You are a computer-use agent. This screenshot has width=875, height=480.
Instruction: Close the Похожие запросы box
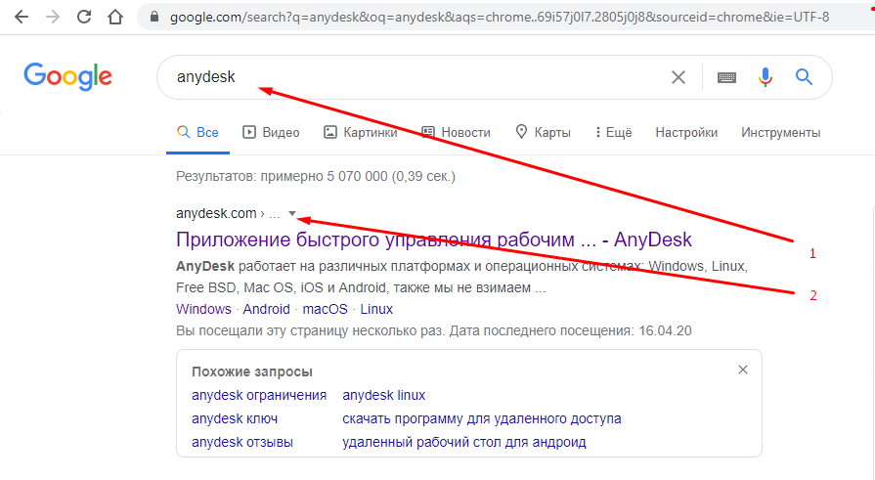pos(743,370)
